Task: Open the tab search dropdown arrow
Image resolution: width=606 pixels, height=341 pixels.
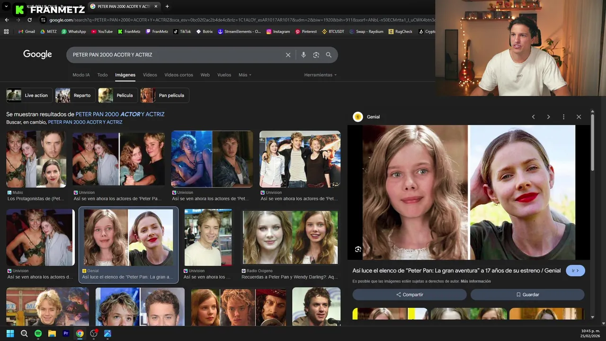Action: [x=6, y=7]
